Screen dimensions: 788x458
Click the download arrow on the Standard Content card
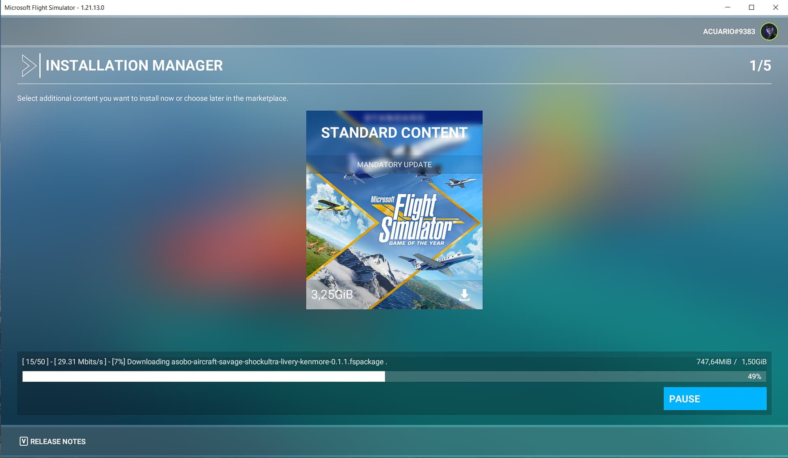465,294
